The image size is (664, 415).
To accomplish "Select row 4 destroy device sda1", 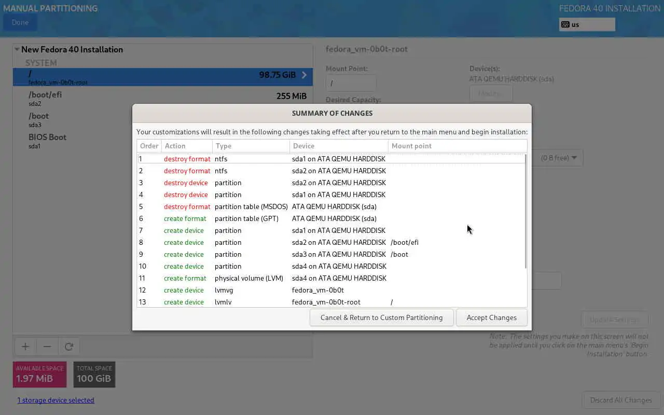I will [331, 195].
